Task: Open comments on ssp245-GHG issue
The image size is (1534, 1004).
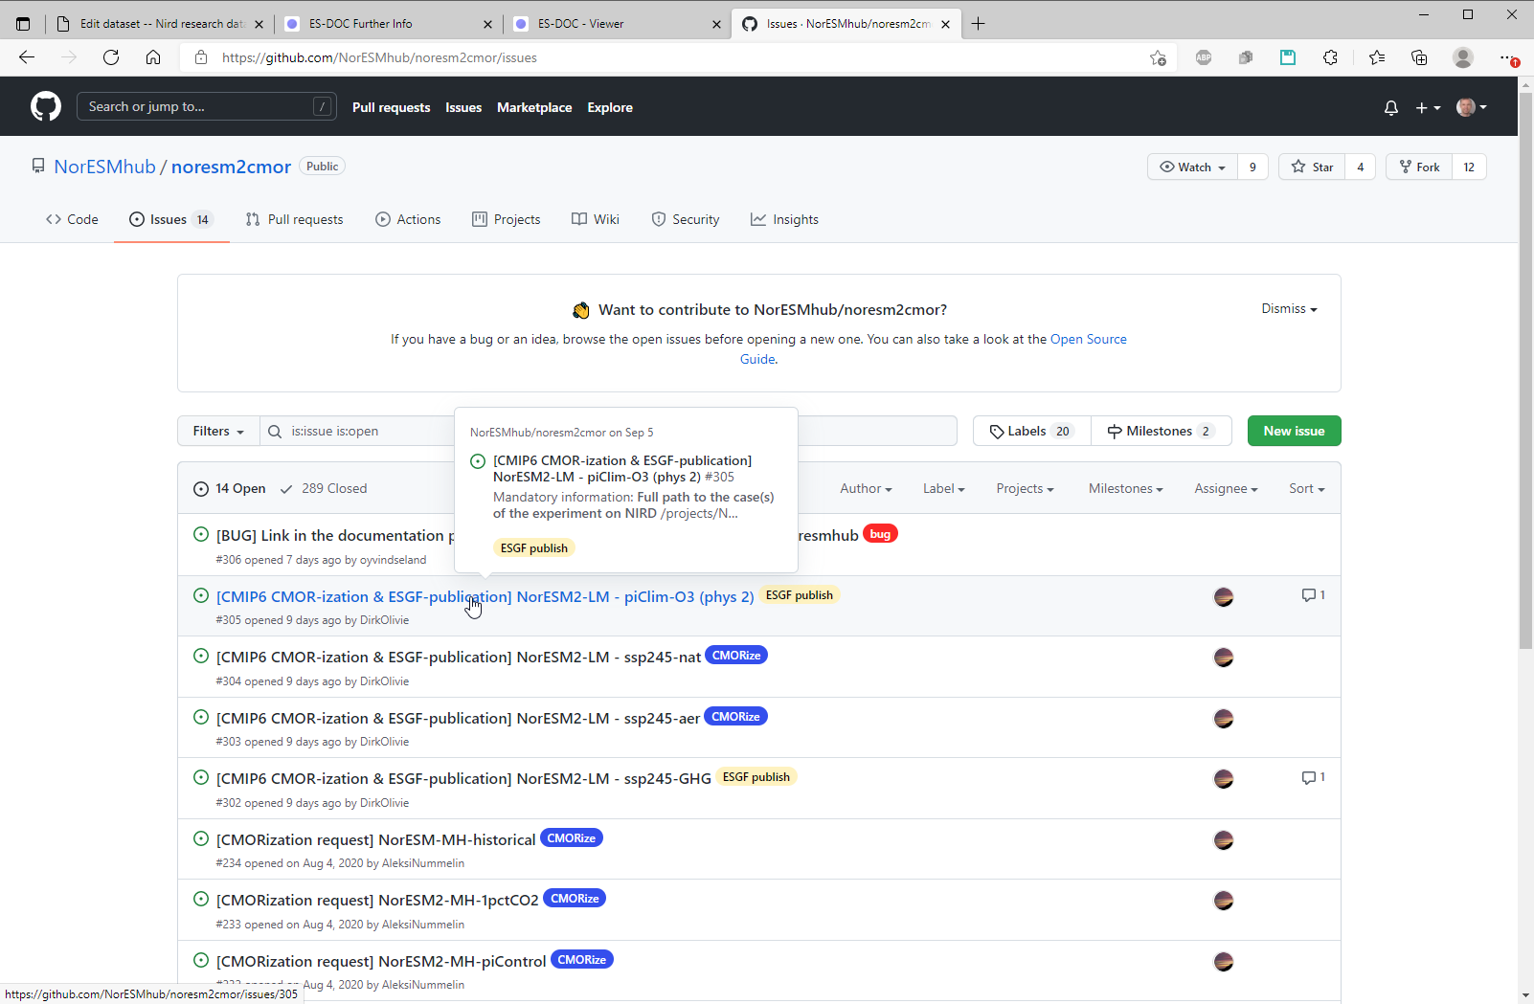Action: (x=1313, y=778)
